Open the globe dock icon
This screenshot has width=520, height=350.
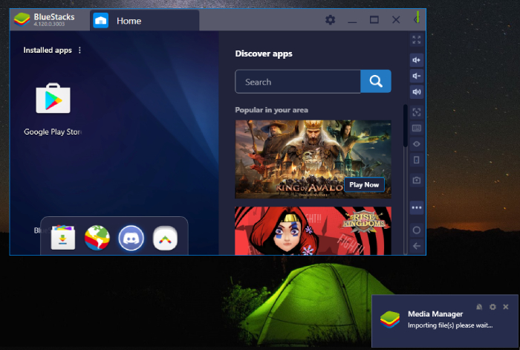97,238
